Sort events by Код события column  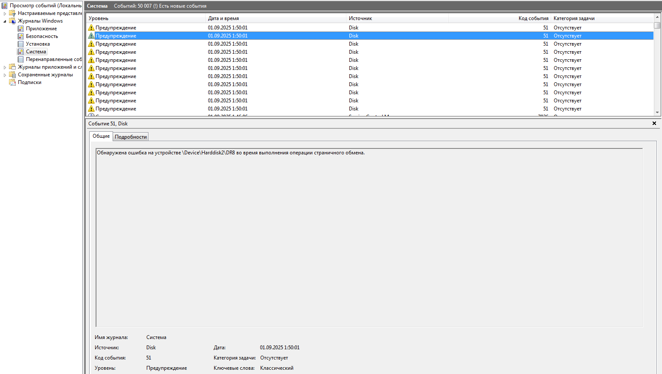pyautogui.click(x=499, y=18)
